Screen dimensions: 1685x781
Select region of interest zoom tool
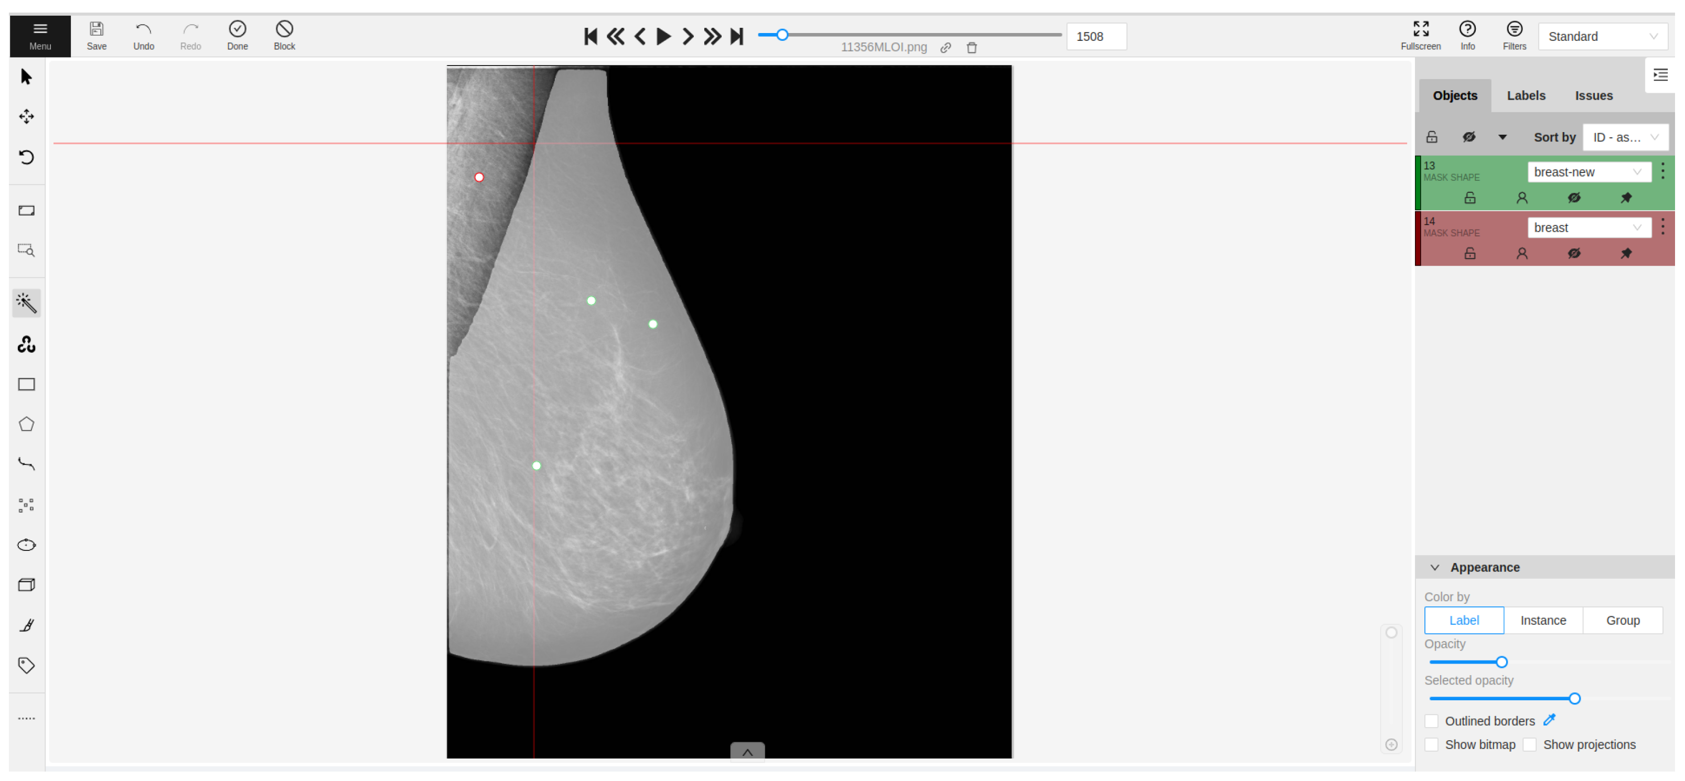(26, 251)
